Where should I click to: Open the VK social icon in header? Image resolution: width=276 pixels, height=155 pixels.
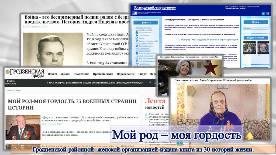pyautogui.click(x=268, y=14)
